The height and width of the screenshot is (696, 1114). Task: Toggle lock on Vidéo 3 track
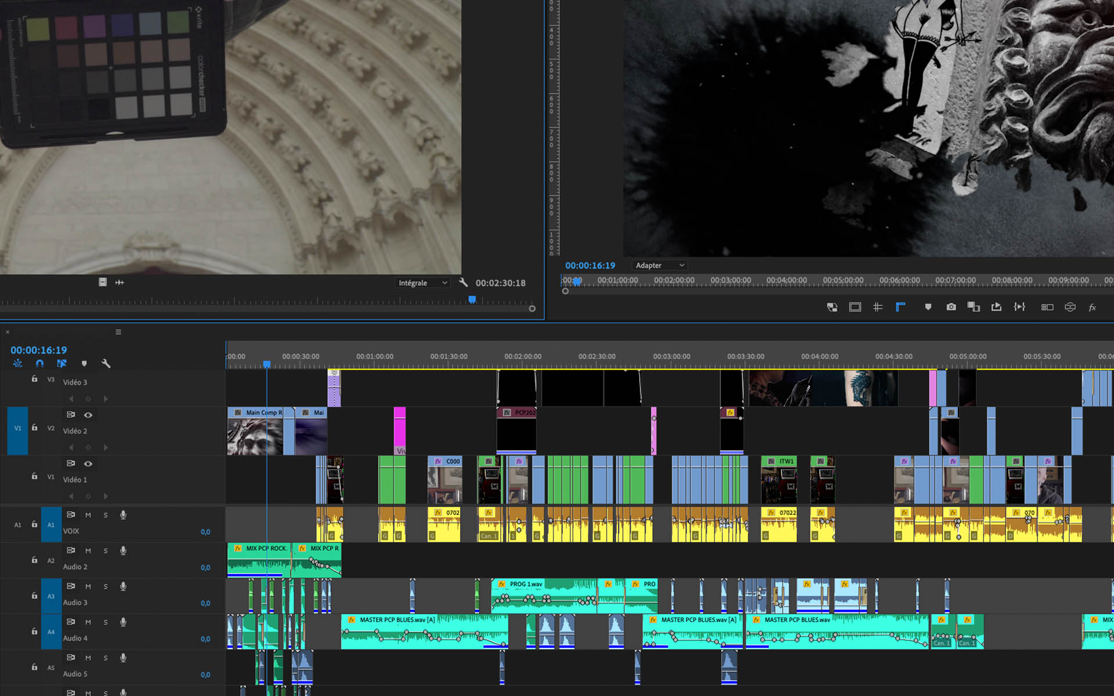(34, 379)
